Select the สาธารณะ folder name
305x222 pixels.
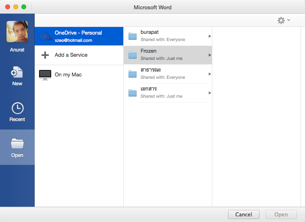(151, 70)
